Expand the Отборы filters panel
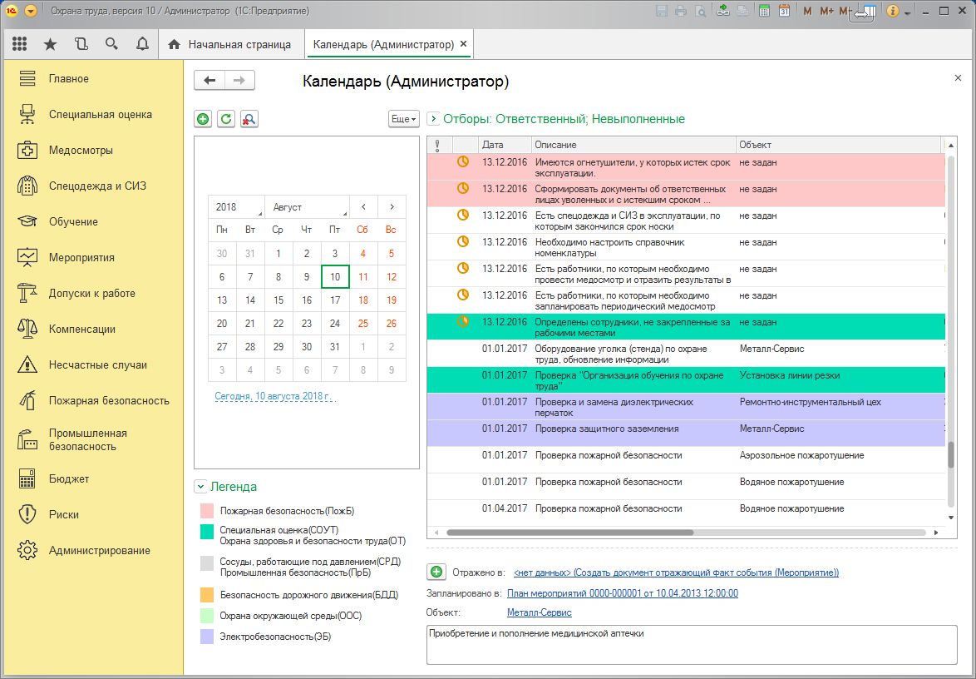Screen dimensions: 976x679 (433, 119)
